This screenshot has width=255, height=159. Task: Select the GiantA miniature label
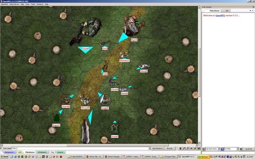tap(85, 49)
